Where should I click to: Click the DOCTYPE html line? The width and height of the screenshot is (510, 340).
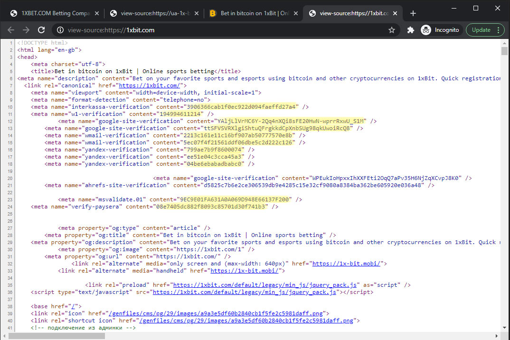43,43
